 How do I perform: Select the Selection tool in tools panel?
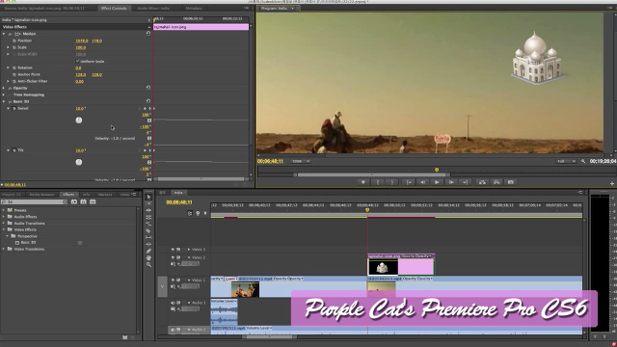click(x=148, y=197)
